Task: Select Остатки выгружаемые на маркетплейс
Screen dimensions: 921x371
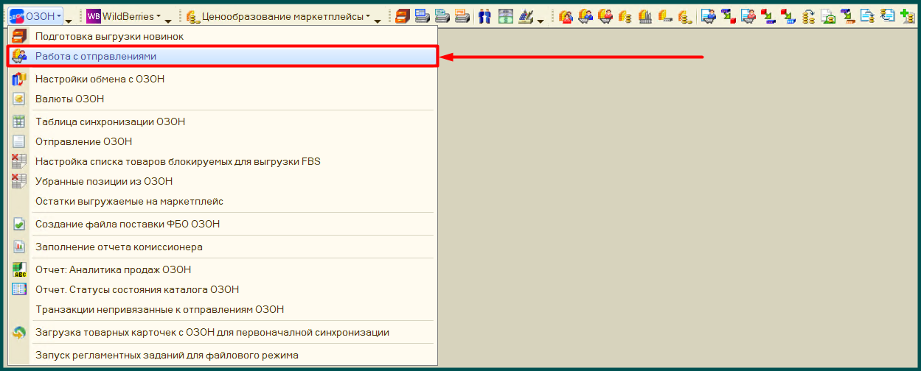Action: tap(222, 201)
